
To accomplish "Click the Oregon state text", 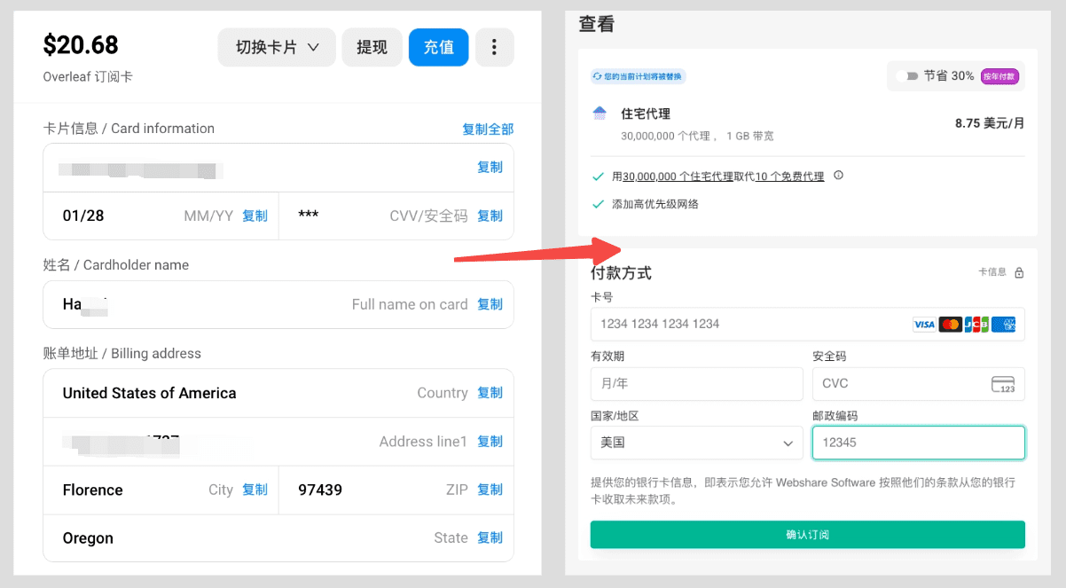I will 88,538.
